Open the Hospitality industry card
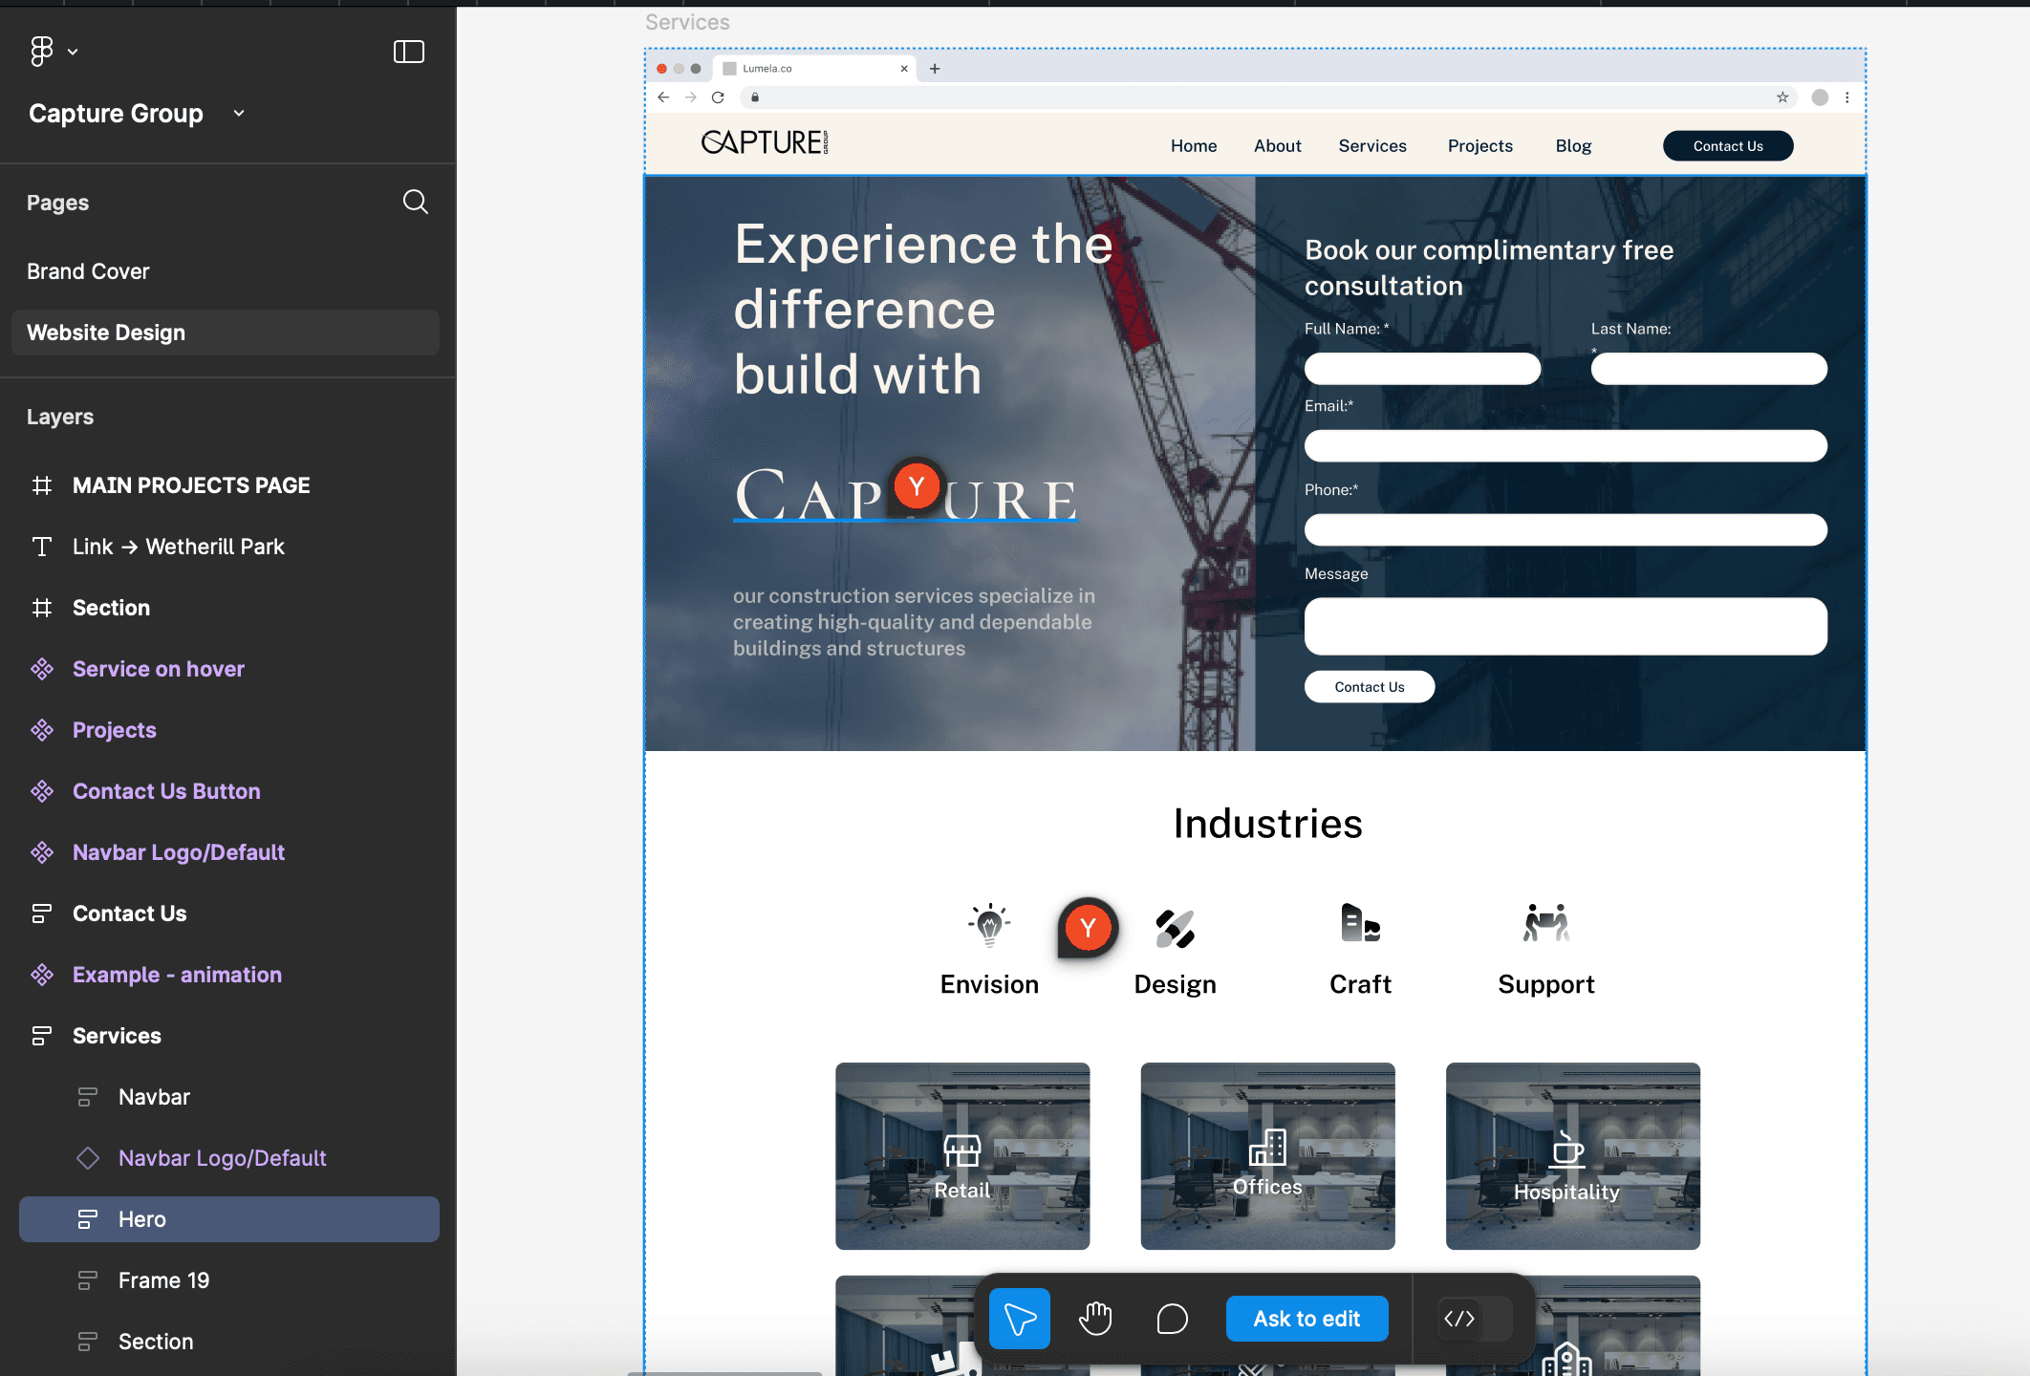The image size is (2030, 1376). pos(1573,1156)
